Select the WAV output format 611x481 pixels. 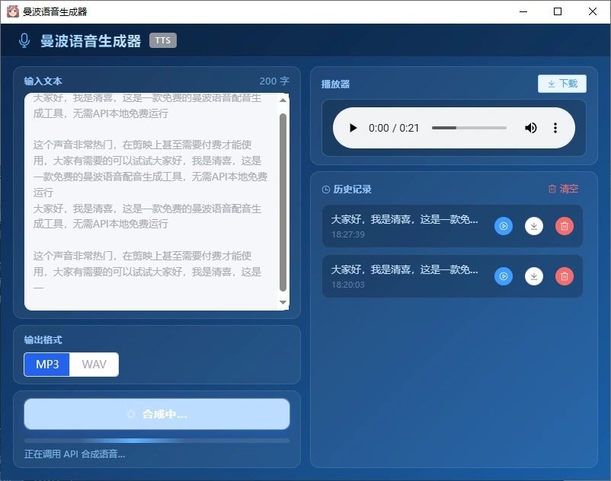click(93, 365)
